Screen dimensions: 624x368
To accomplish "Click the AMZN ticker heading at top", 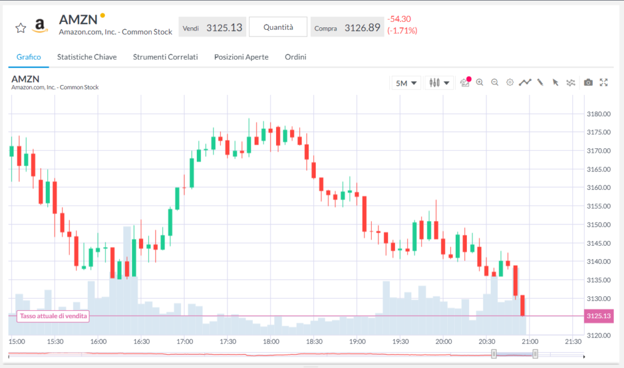I will point(78,19).
